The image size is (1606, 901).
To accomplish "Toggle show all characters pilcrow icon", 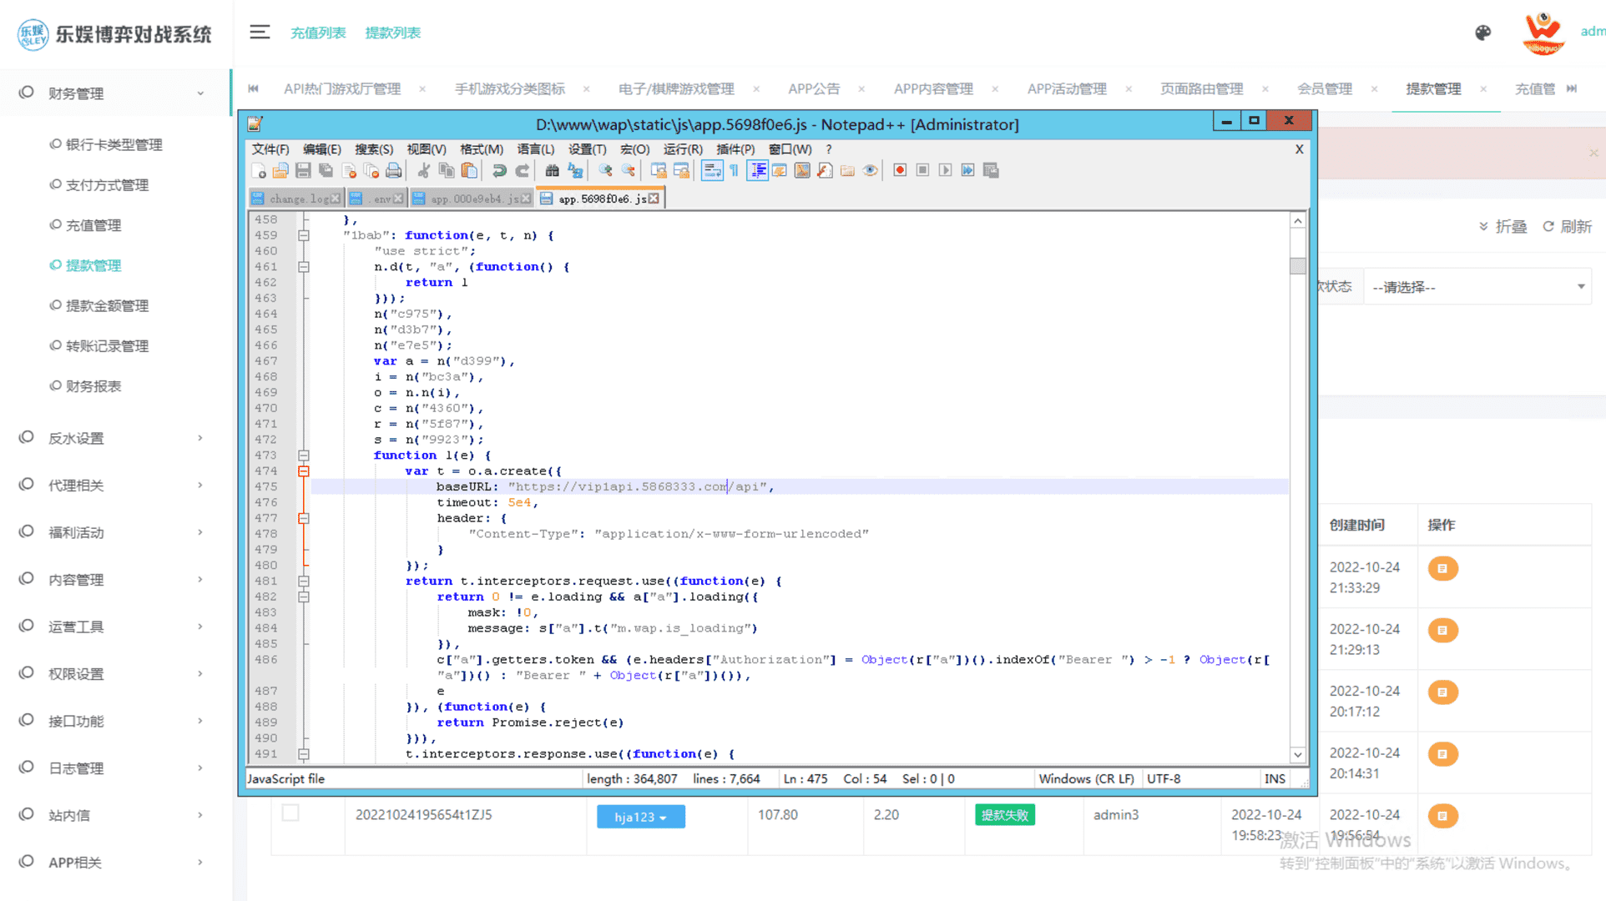I will point(734,170).
